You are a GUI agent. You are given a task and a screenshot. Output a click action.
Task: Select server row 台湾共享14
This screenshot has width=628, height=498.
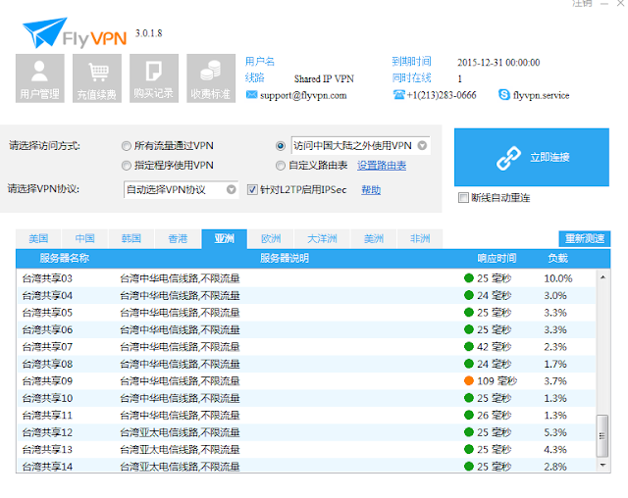pos(306,466)
